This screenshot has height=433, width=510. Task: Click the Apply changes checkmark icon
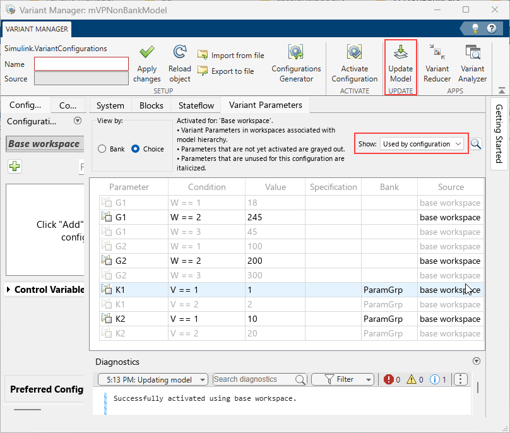click(x=146, y=52)
